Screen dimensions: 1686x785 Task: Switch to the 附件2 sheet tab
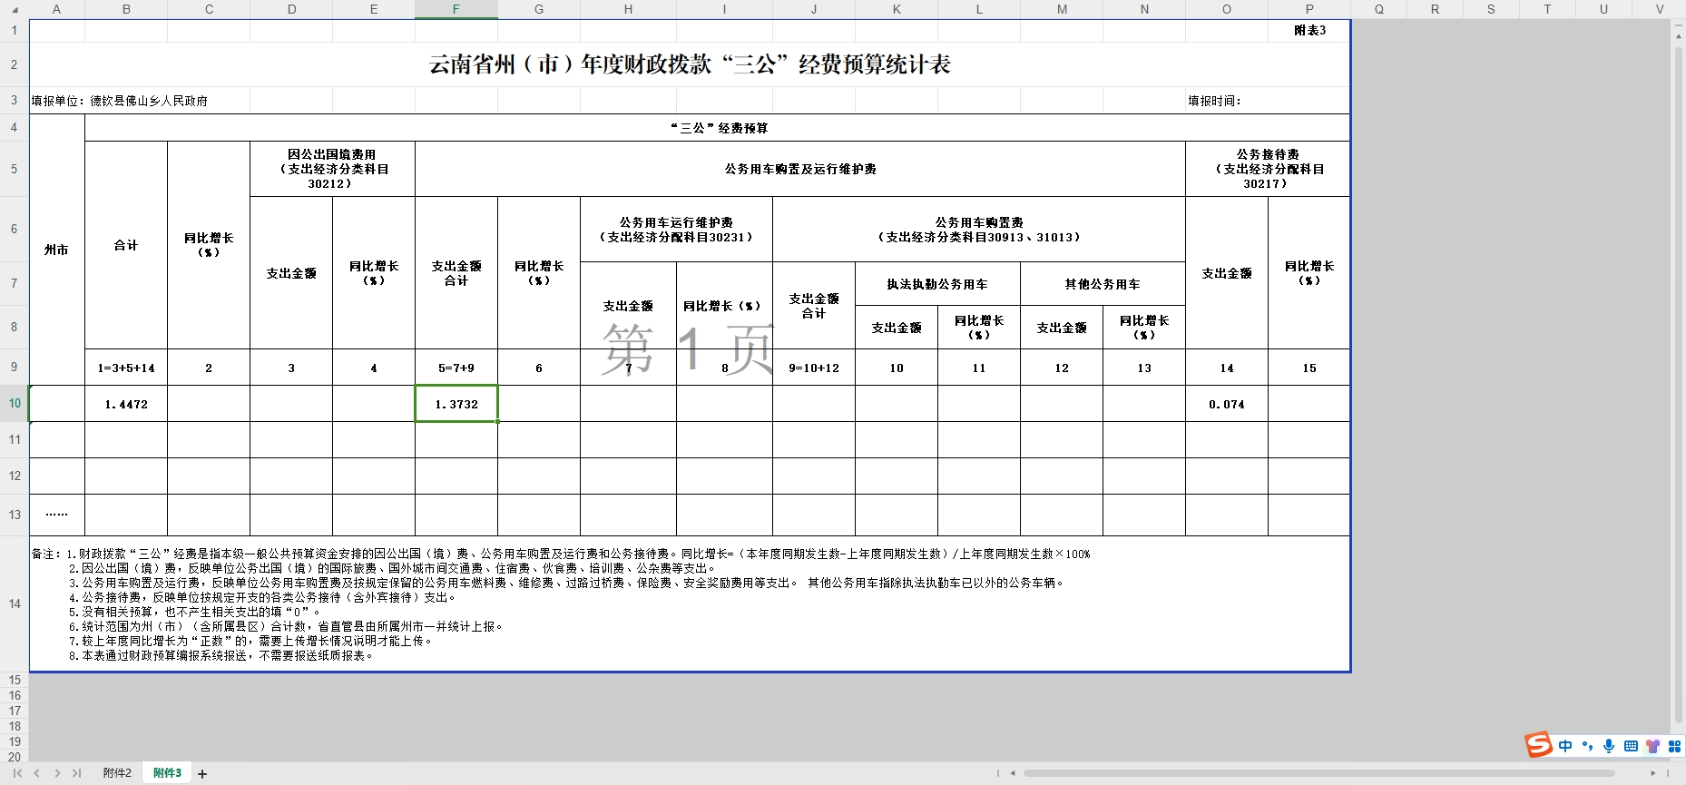pos(117,773)
